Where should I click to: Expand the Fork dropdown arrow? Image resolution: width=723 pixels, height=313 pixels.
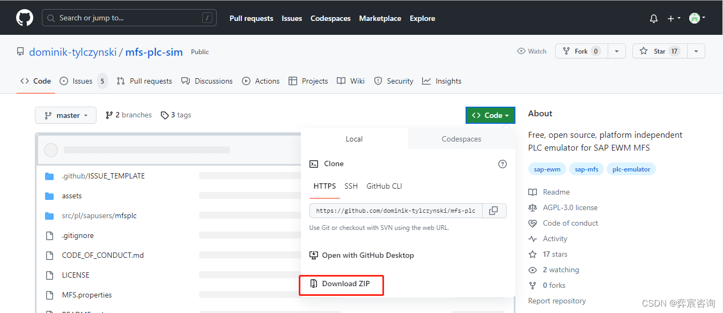coord(617,51)
